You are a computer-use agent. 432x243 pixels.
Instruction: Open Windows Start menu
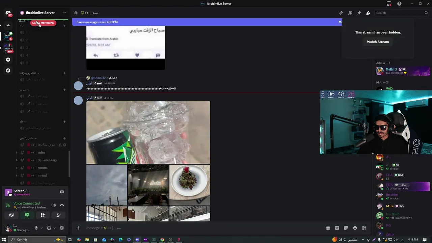point(4,240)
